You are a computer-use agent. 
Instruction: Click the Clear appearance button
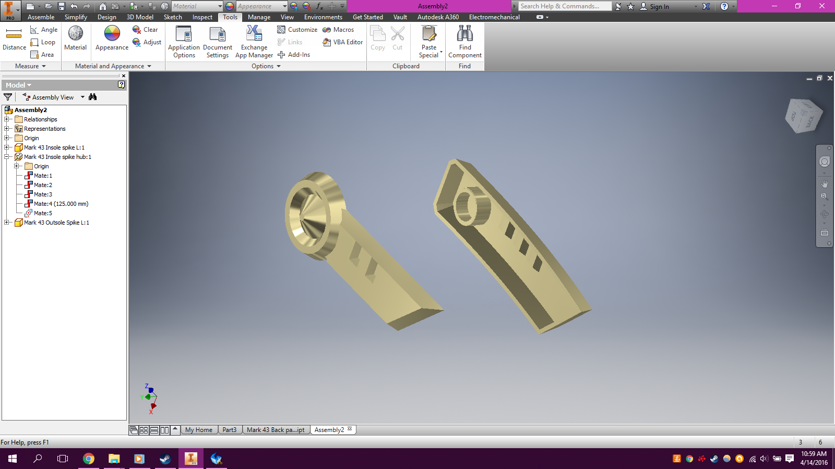tap(146, 30)
